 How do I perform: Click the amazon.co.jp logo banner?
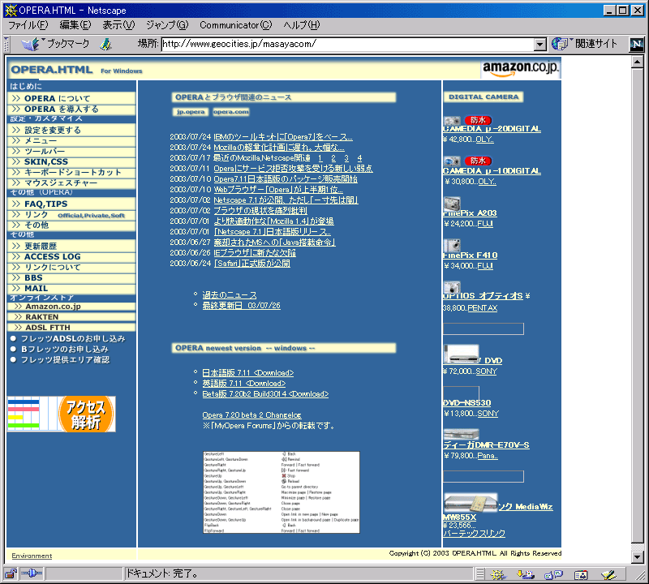(521, 68)
